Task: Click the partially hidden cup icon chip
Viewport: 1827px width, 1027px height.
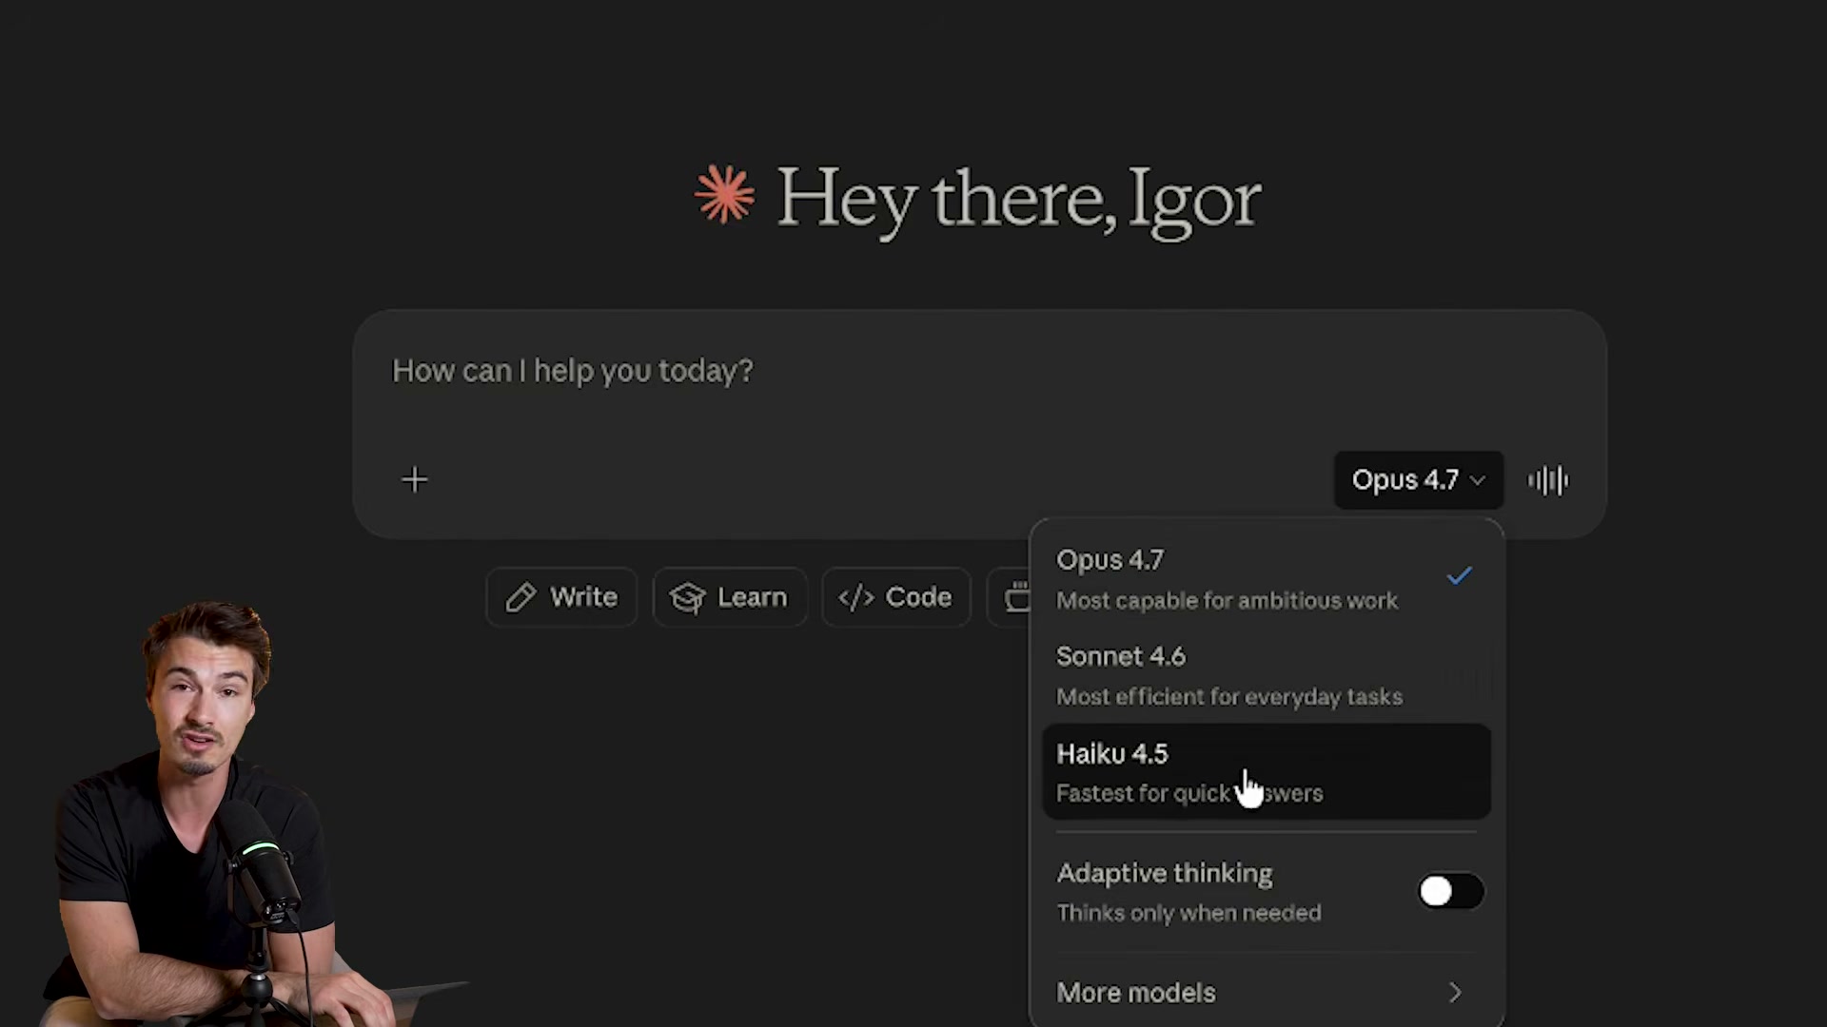Action: (x=1014, y=597)
